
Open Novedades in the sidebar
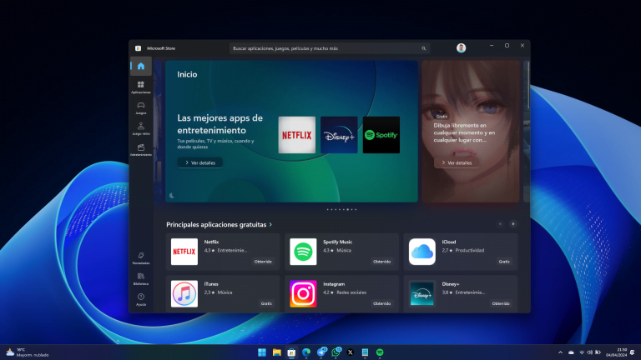click(x=140, y=258)
